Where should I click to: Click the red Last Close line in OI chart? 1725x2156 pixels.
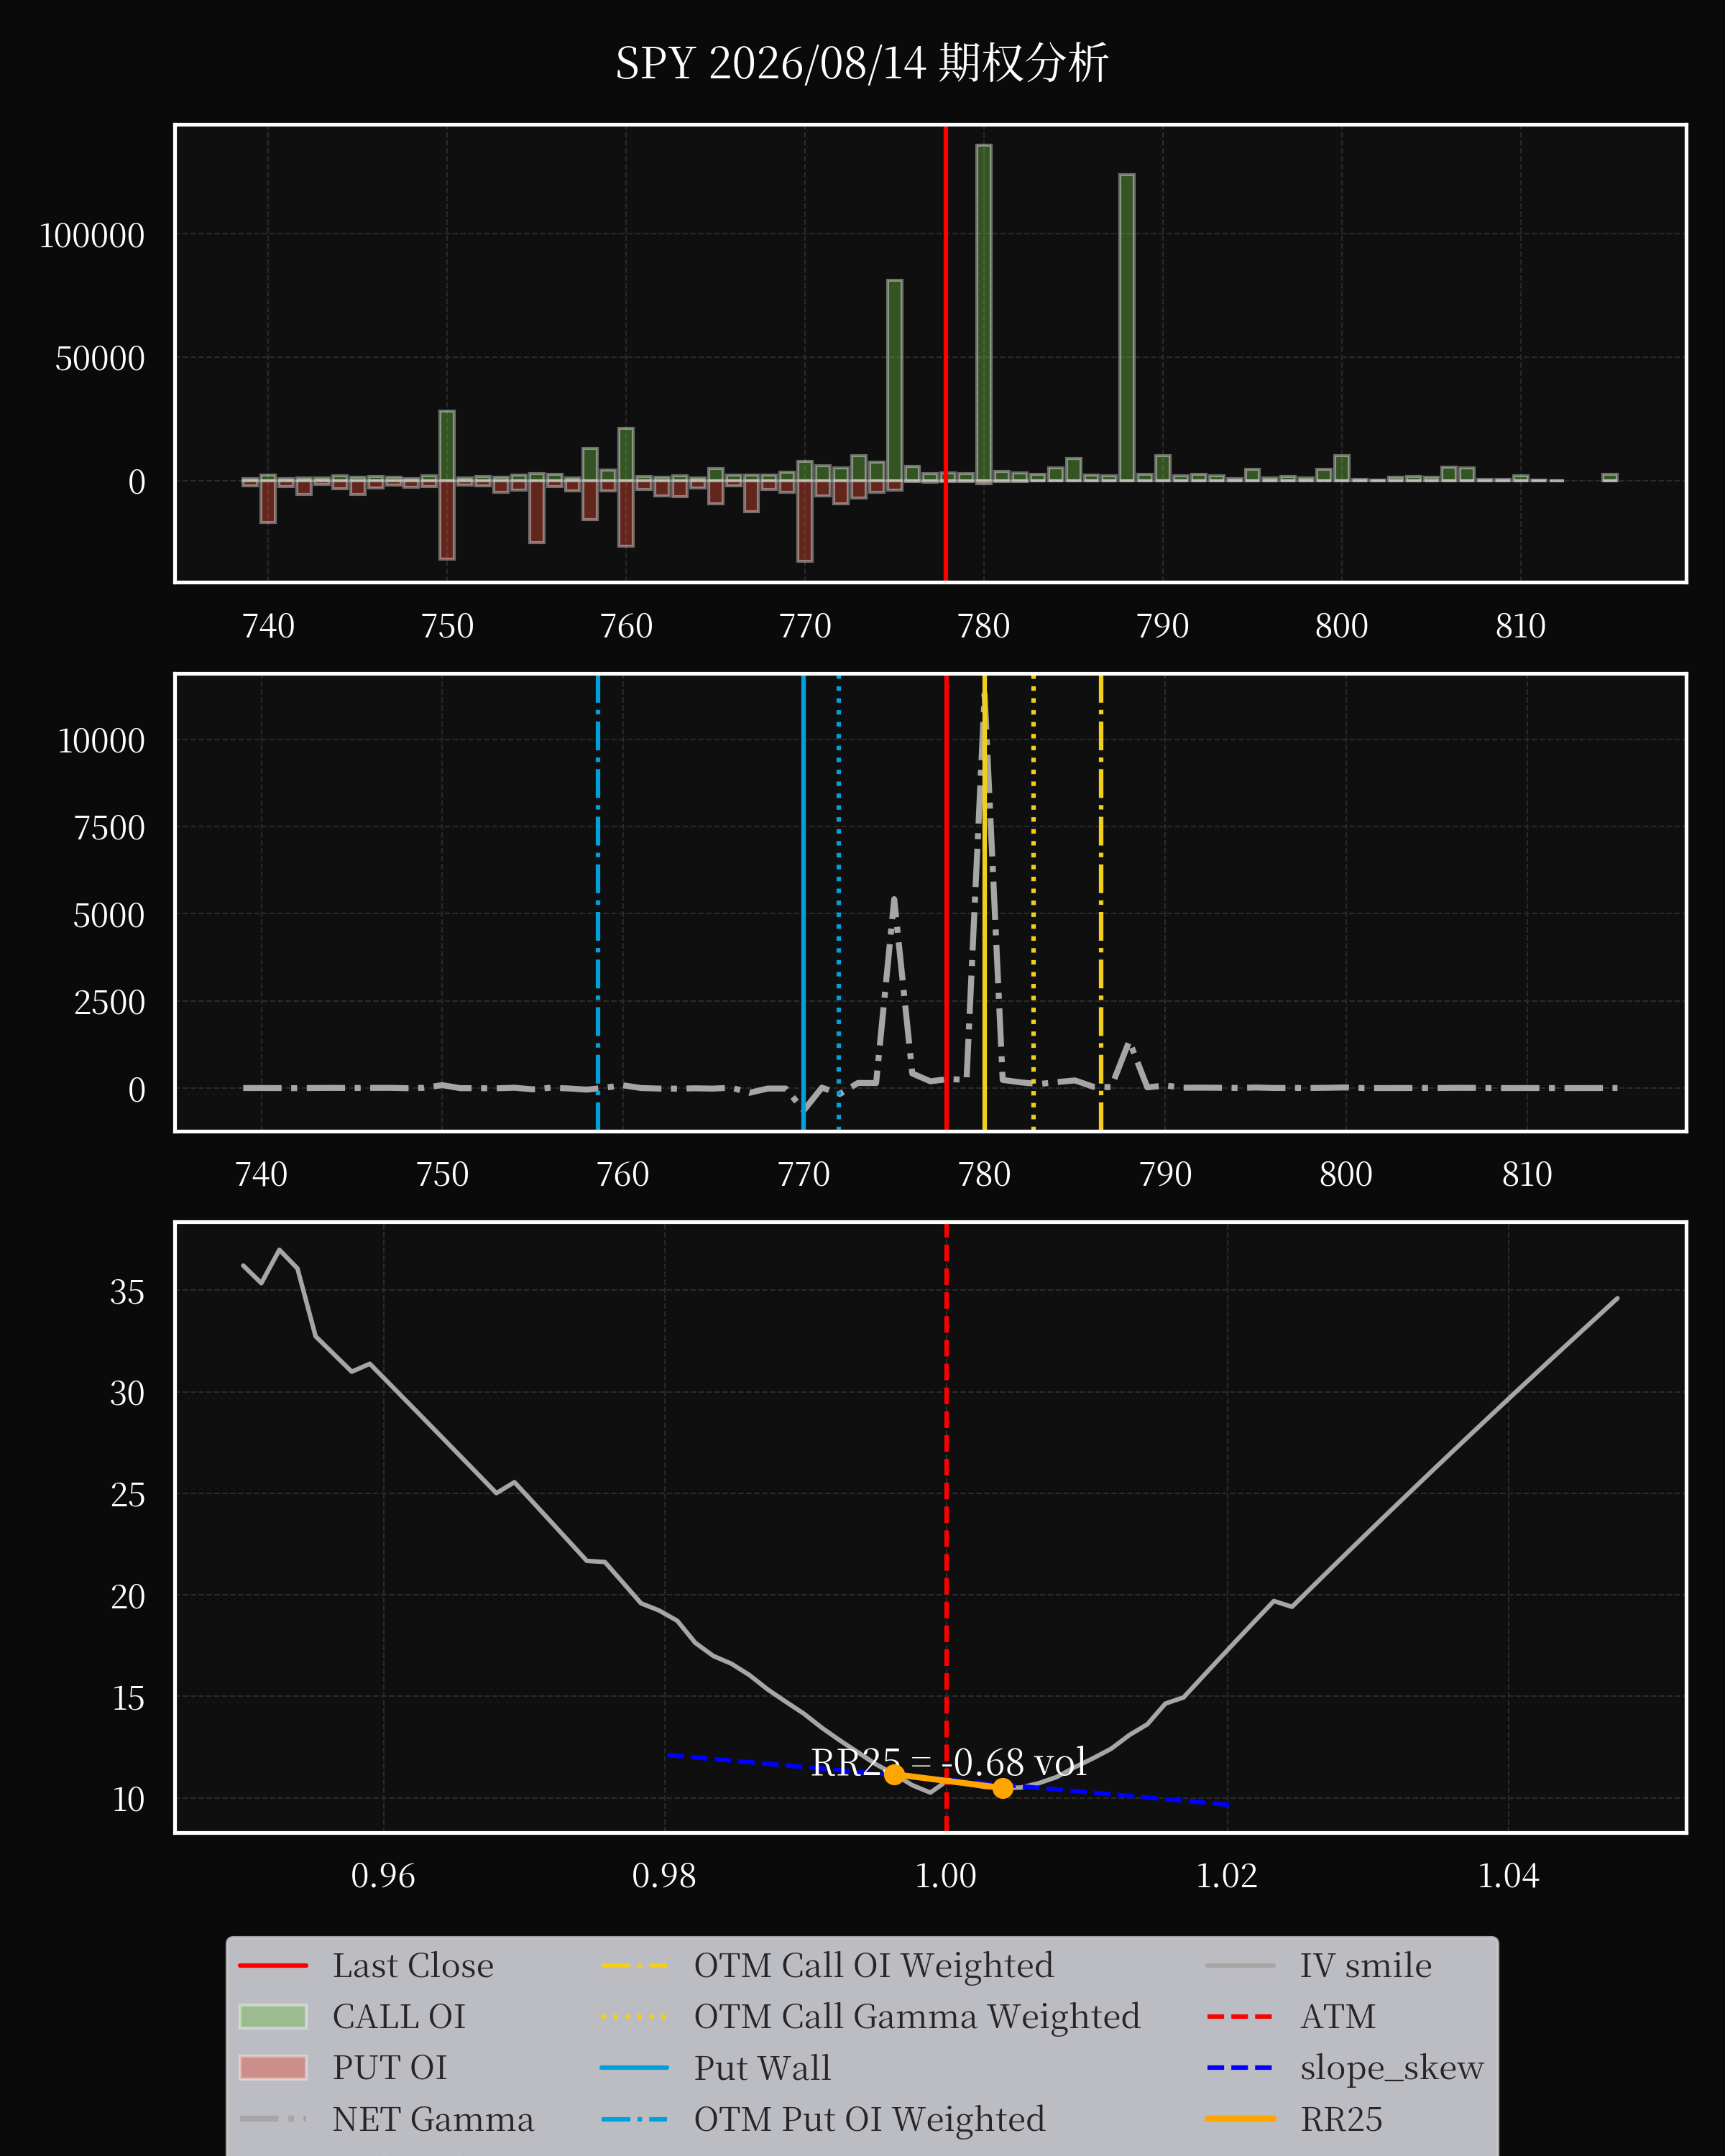click(x=946, y=353)
